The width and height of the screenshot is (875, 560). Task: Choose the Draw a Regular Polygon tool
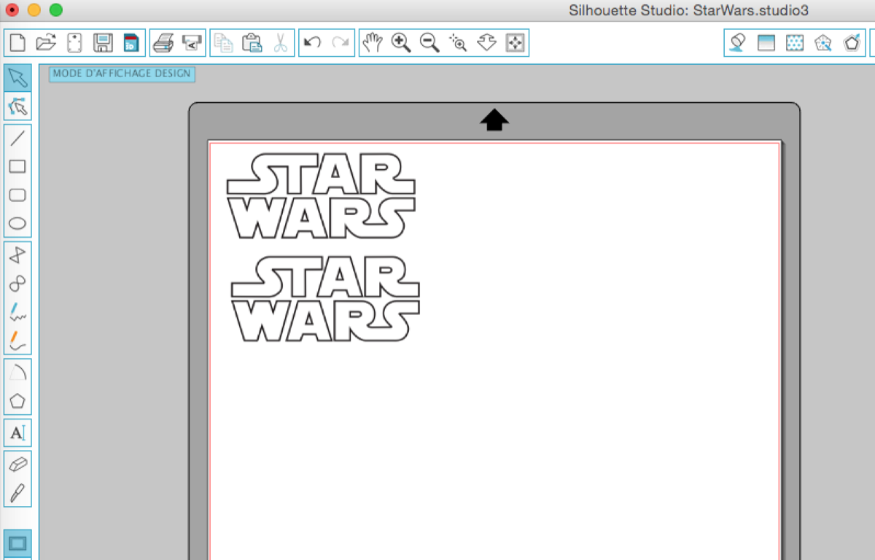[x=17, y=400]
